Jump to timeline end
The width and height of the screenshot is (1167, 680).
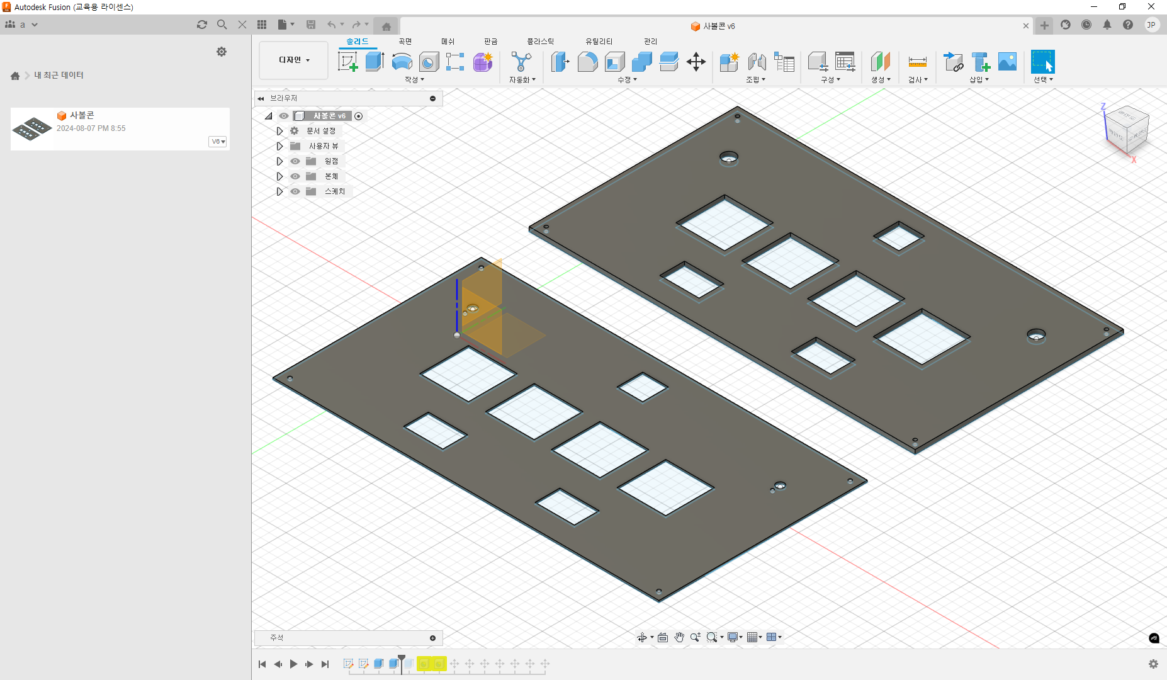[325, 664]
